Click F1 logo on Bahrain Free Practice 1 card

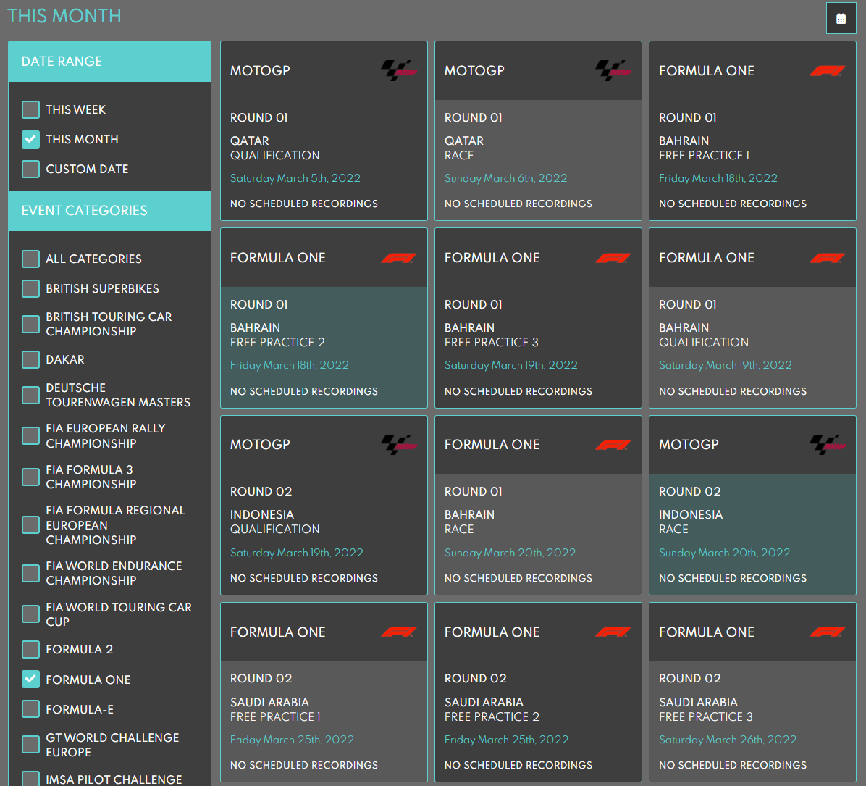(x=828, y=71)
